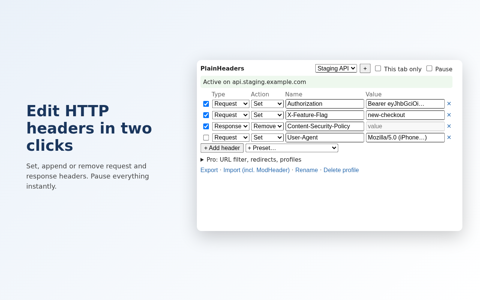Open Action dropdown for Authorization row
The width and height of the screenshot is (480, 300).
tap(267, 104)
